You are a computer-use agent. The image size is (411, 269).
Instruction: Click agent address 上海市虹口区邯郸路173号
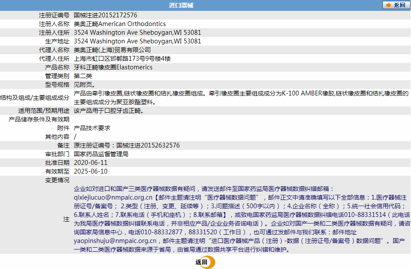[122, 59]
